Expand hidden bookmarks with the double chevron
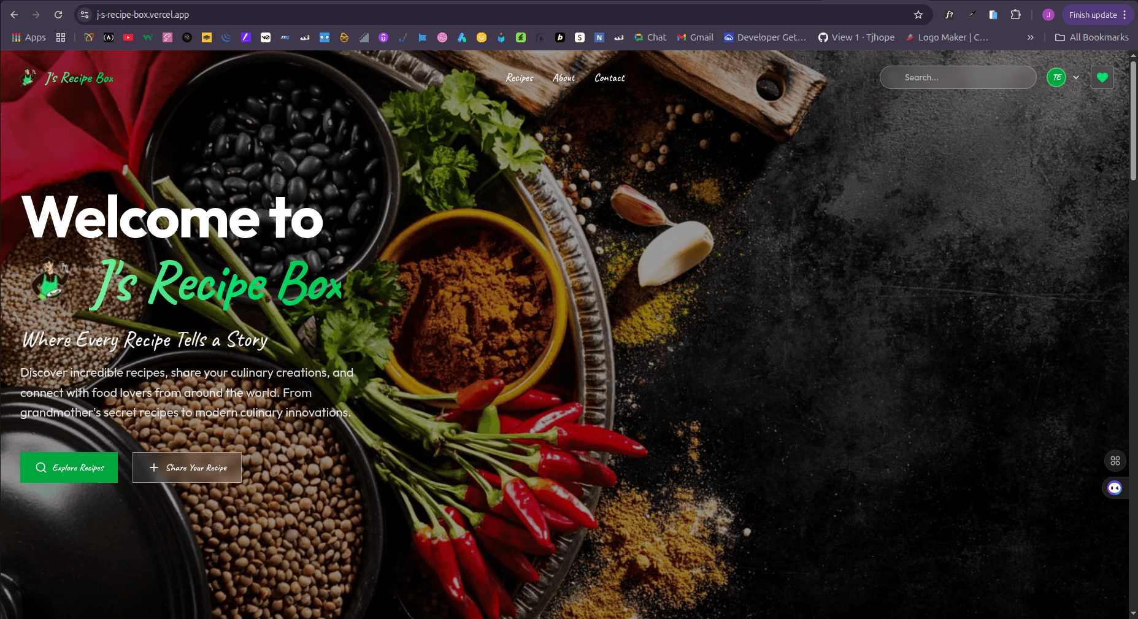The image size is (1138, 619). [1031, 37]
